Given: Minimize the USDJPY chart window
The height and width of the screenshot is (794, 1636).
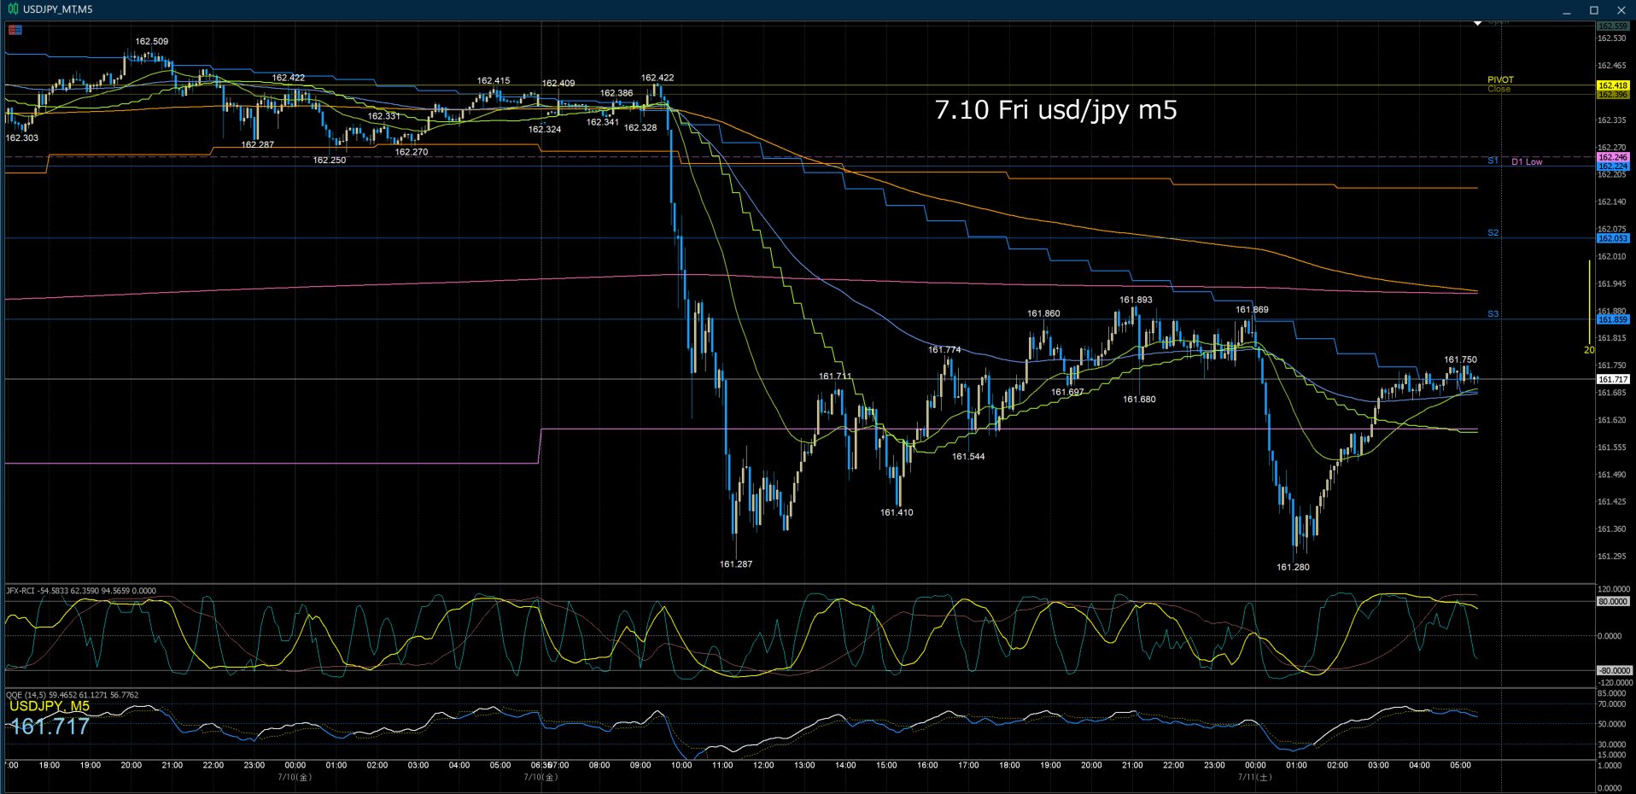Looking at the screenshot, I should [1567, 10].
